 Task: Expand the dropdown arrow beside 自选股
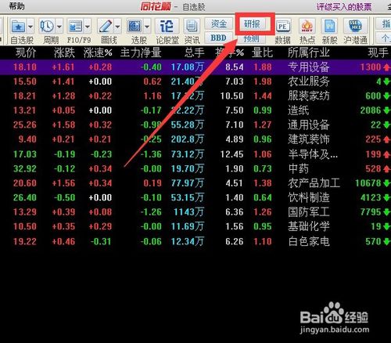[30, 27]
